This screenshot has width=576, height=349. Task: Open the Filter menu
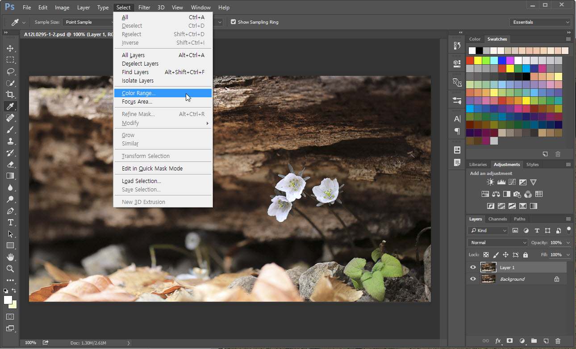[144, 7]
